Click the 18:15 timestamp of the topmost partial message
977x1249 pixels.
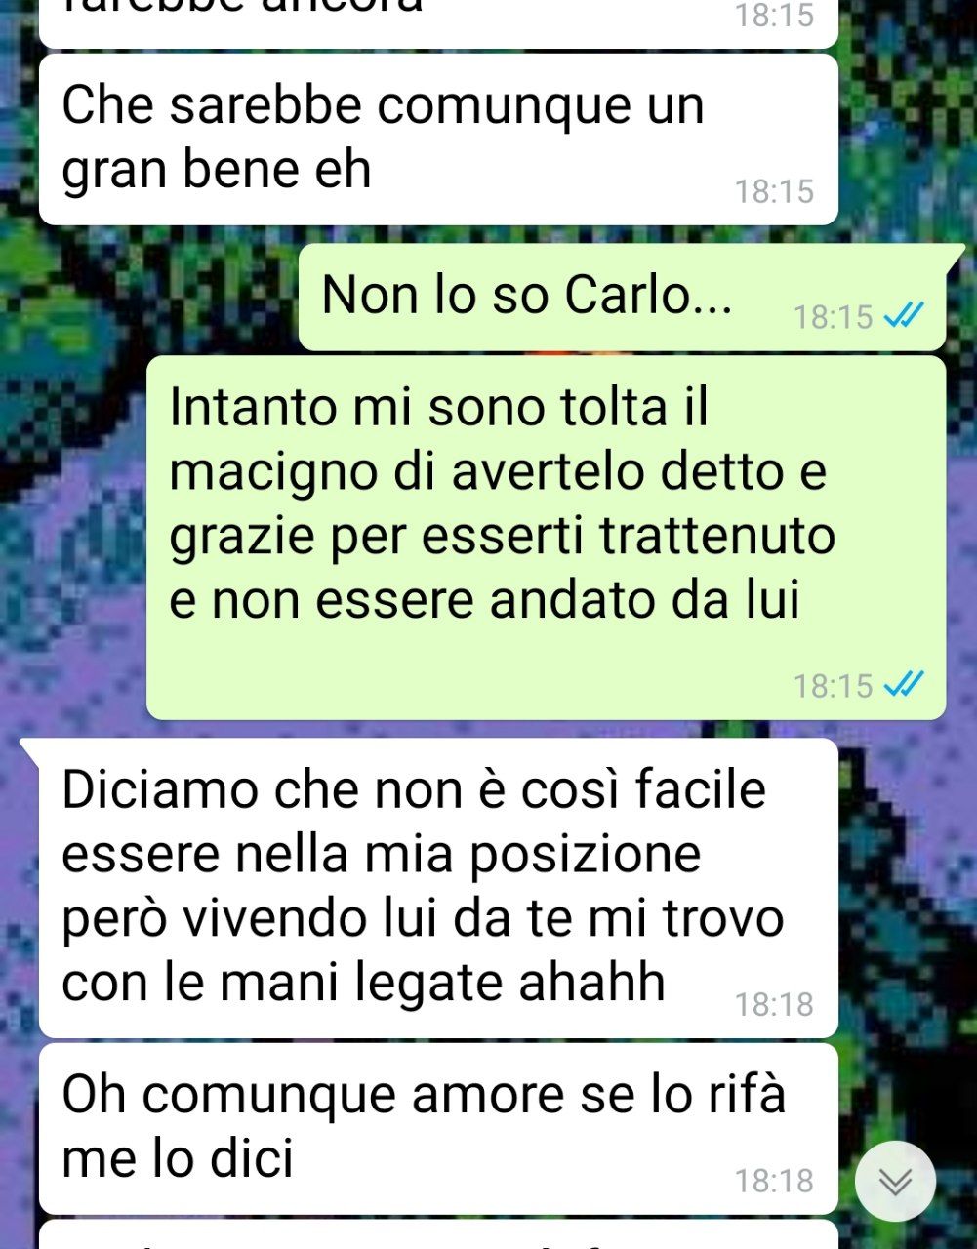click(x=774, y=15)
